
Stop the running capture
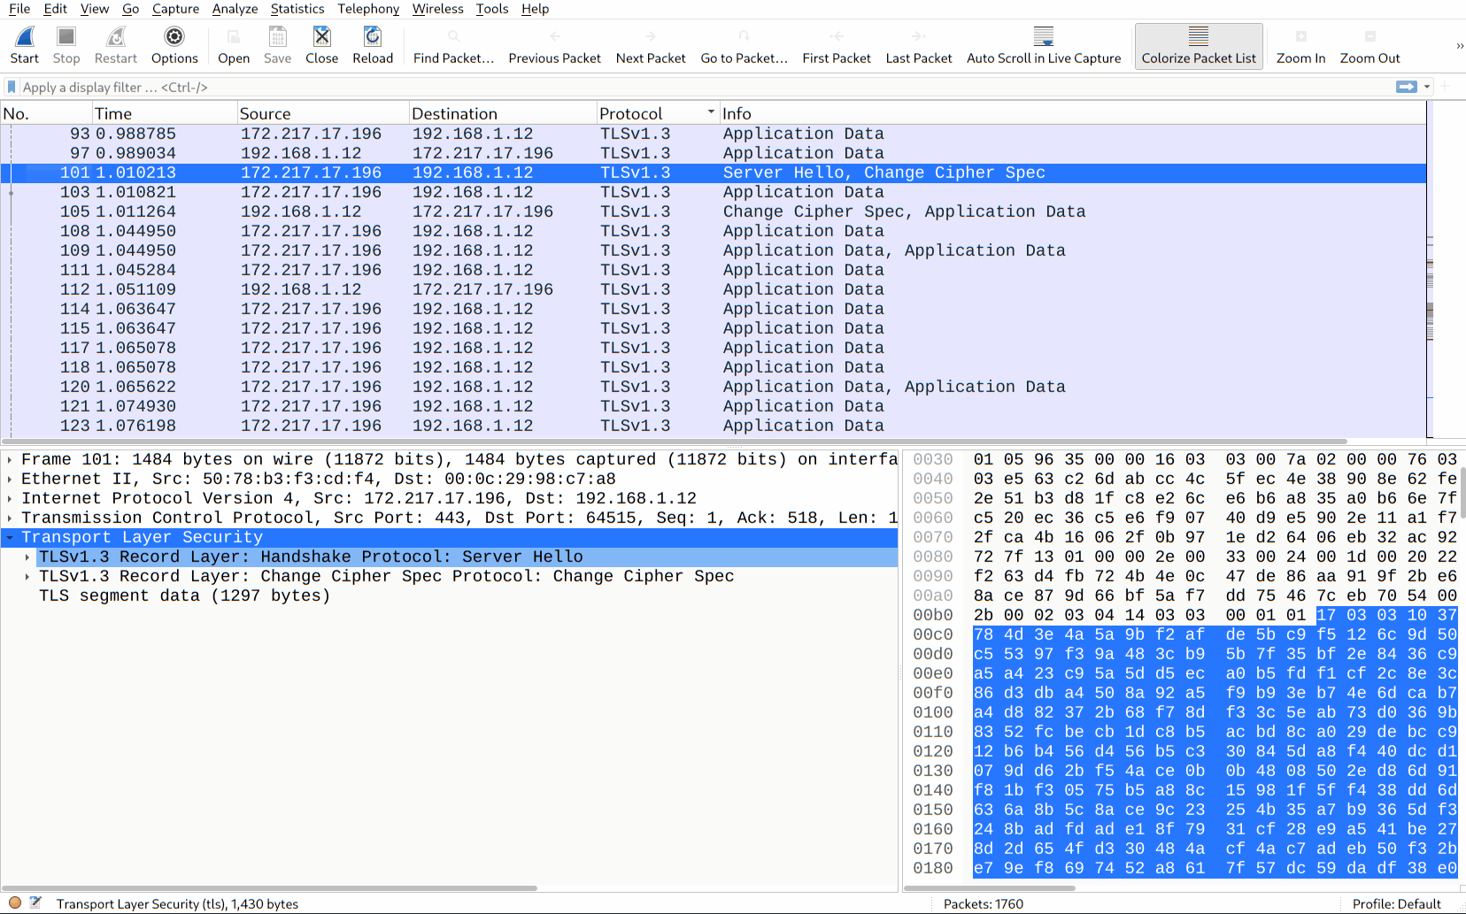(66, 45)
